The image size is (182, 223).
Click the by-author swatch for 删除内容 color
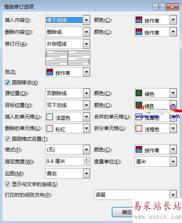coord(139,32)
